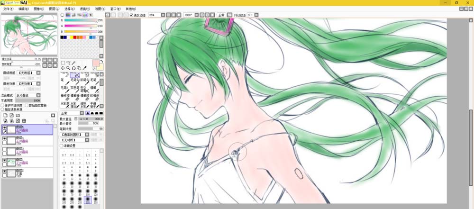Select the eyedropper color picker tool
This screenshot has width=474, height=209.
click(x=84, y=68)
